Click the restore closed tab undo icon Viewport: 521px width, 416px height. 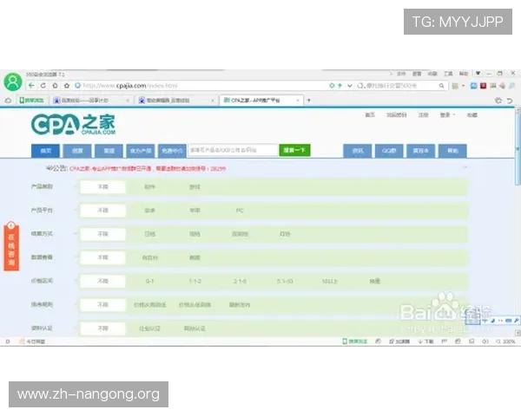click(x=510, y=101)
